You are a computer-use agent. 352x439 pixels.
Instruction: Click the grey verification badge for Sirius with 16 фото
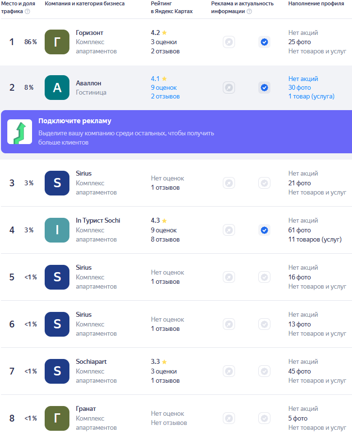[x=264, y=277]
